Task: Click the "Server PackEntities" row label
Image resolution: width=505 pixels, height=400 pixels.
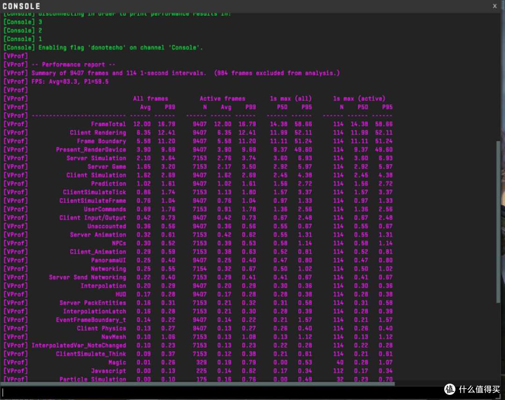Action: (x=93, y=303)
